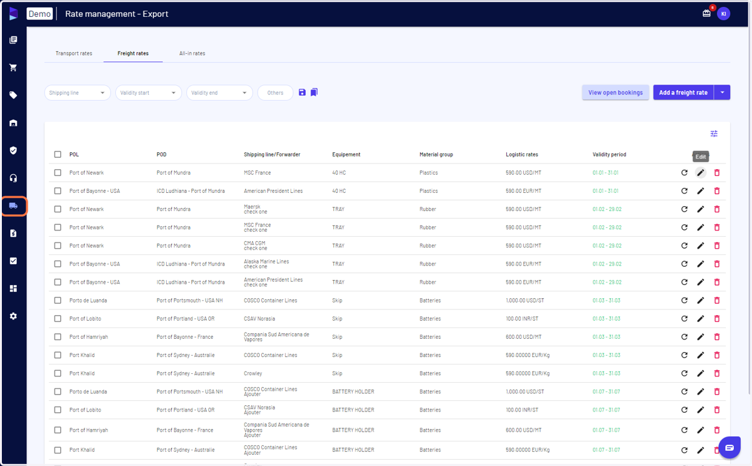Open the KI user avatar
Image resolution: width=752 pixels, height=466 pixels.
tap(724, 13)
